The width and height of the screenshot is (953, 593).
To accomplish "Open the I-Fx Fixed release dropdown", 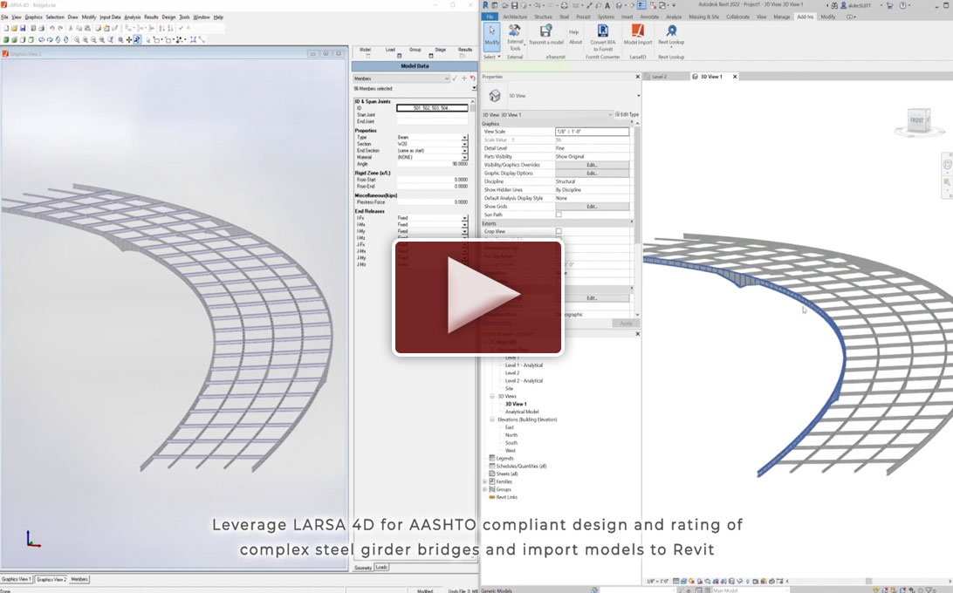I will 465,218.
